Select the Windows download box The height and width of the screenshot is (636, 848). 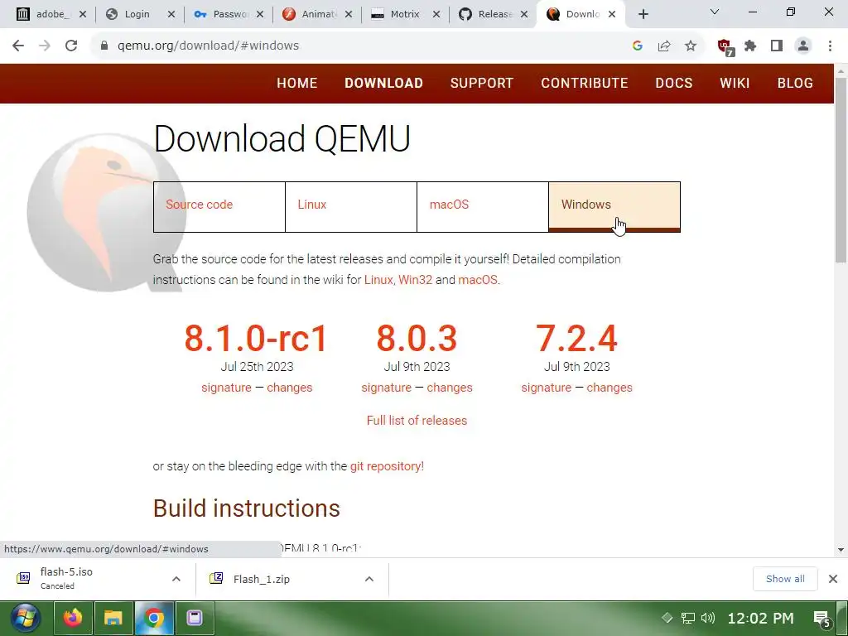pos(614,206)
